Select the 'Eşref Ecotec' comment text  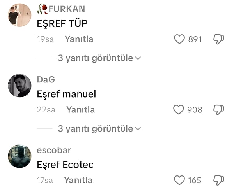(x=65, y=165)
